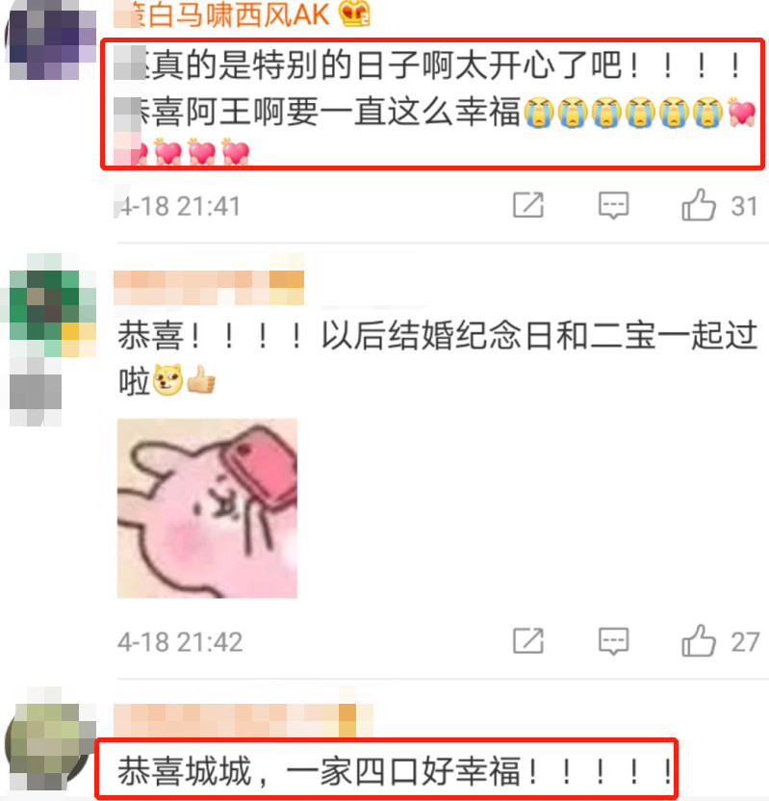Screen dimensions: 769x801
Task: Click the like count 31
Action: pyautogui.click(x=743, y=206)
